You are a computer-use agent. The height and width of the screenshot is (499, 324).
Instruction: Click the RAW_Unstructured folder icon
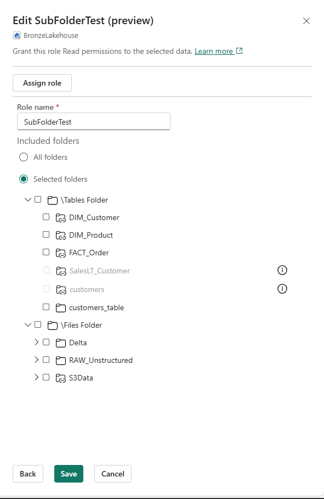[60, 361]
